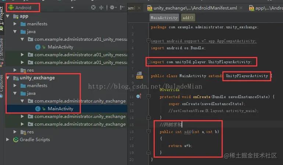Click import android.os.Bundle line

(178, 48)
